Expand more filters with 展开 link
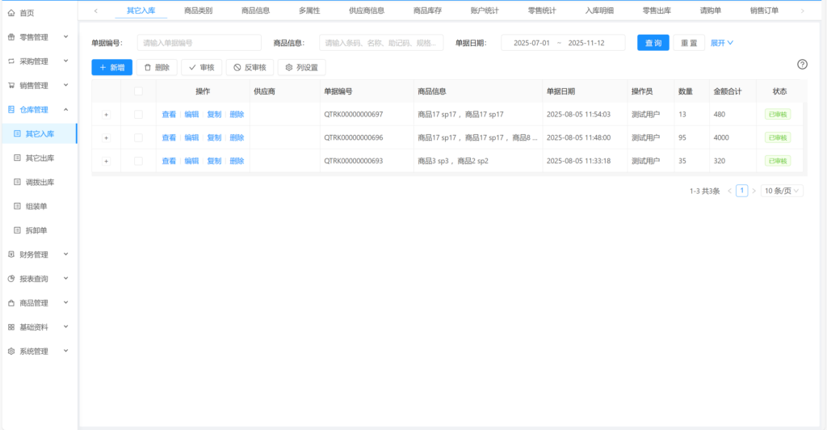This screenshot has height=430, width=827. pos(721,43)
